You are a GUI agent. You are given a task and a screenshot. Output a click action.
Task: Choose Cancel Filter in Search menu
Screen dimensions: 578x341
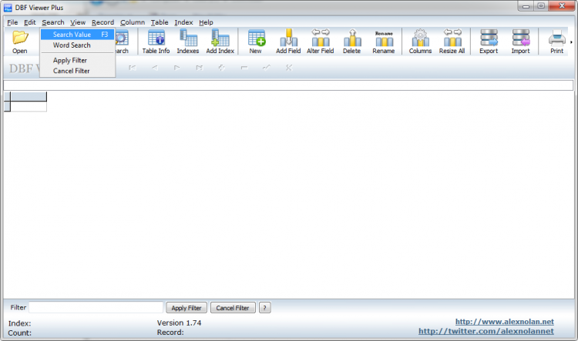tap(77, 71)
